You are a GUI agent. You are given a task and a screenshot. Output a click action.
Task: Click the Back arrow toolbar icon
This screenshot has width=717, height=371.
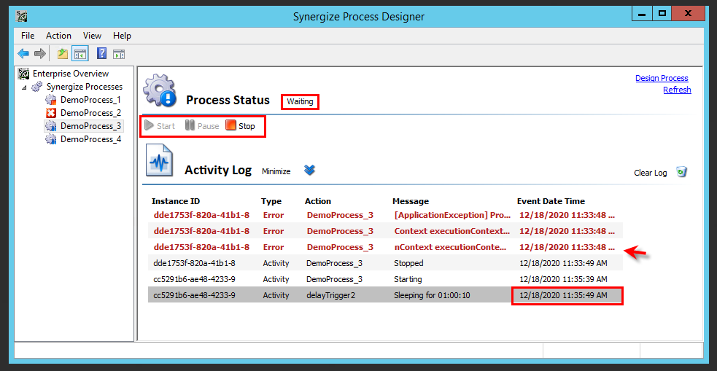23,54
